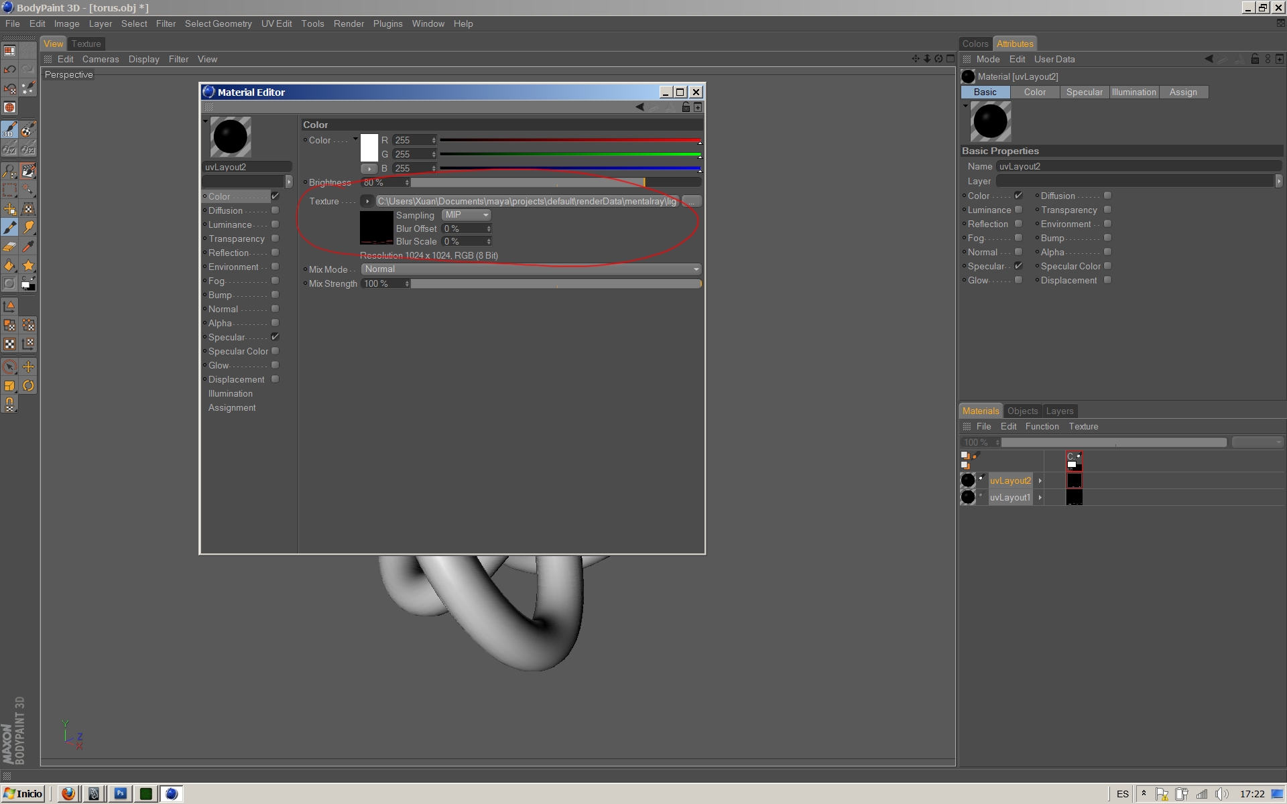Click the white Color swatch
1287x804 pixels.
[x=369, y=147]
